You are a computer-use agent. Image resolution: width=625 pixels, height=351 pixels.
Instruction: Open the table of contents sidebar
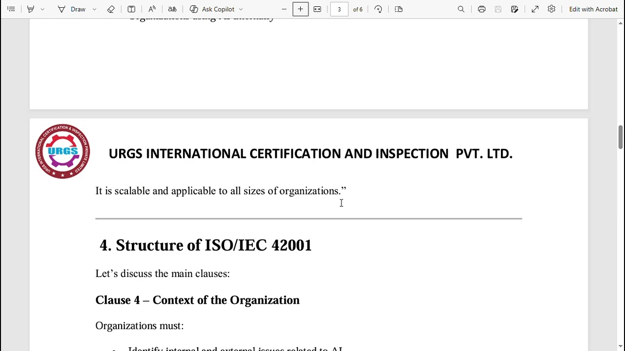click(x=11, y=9)
